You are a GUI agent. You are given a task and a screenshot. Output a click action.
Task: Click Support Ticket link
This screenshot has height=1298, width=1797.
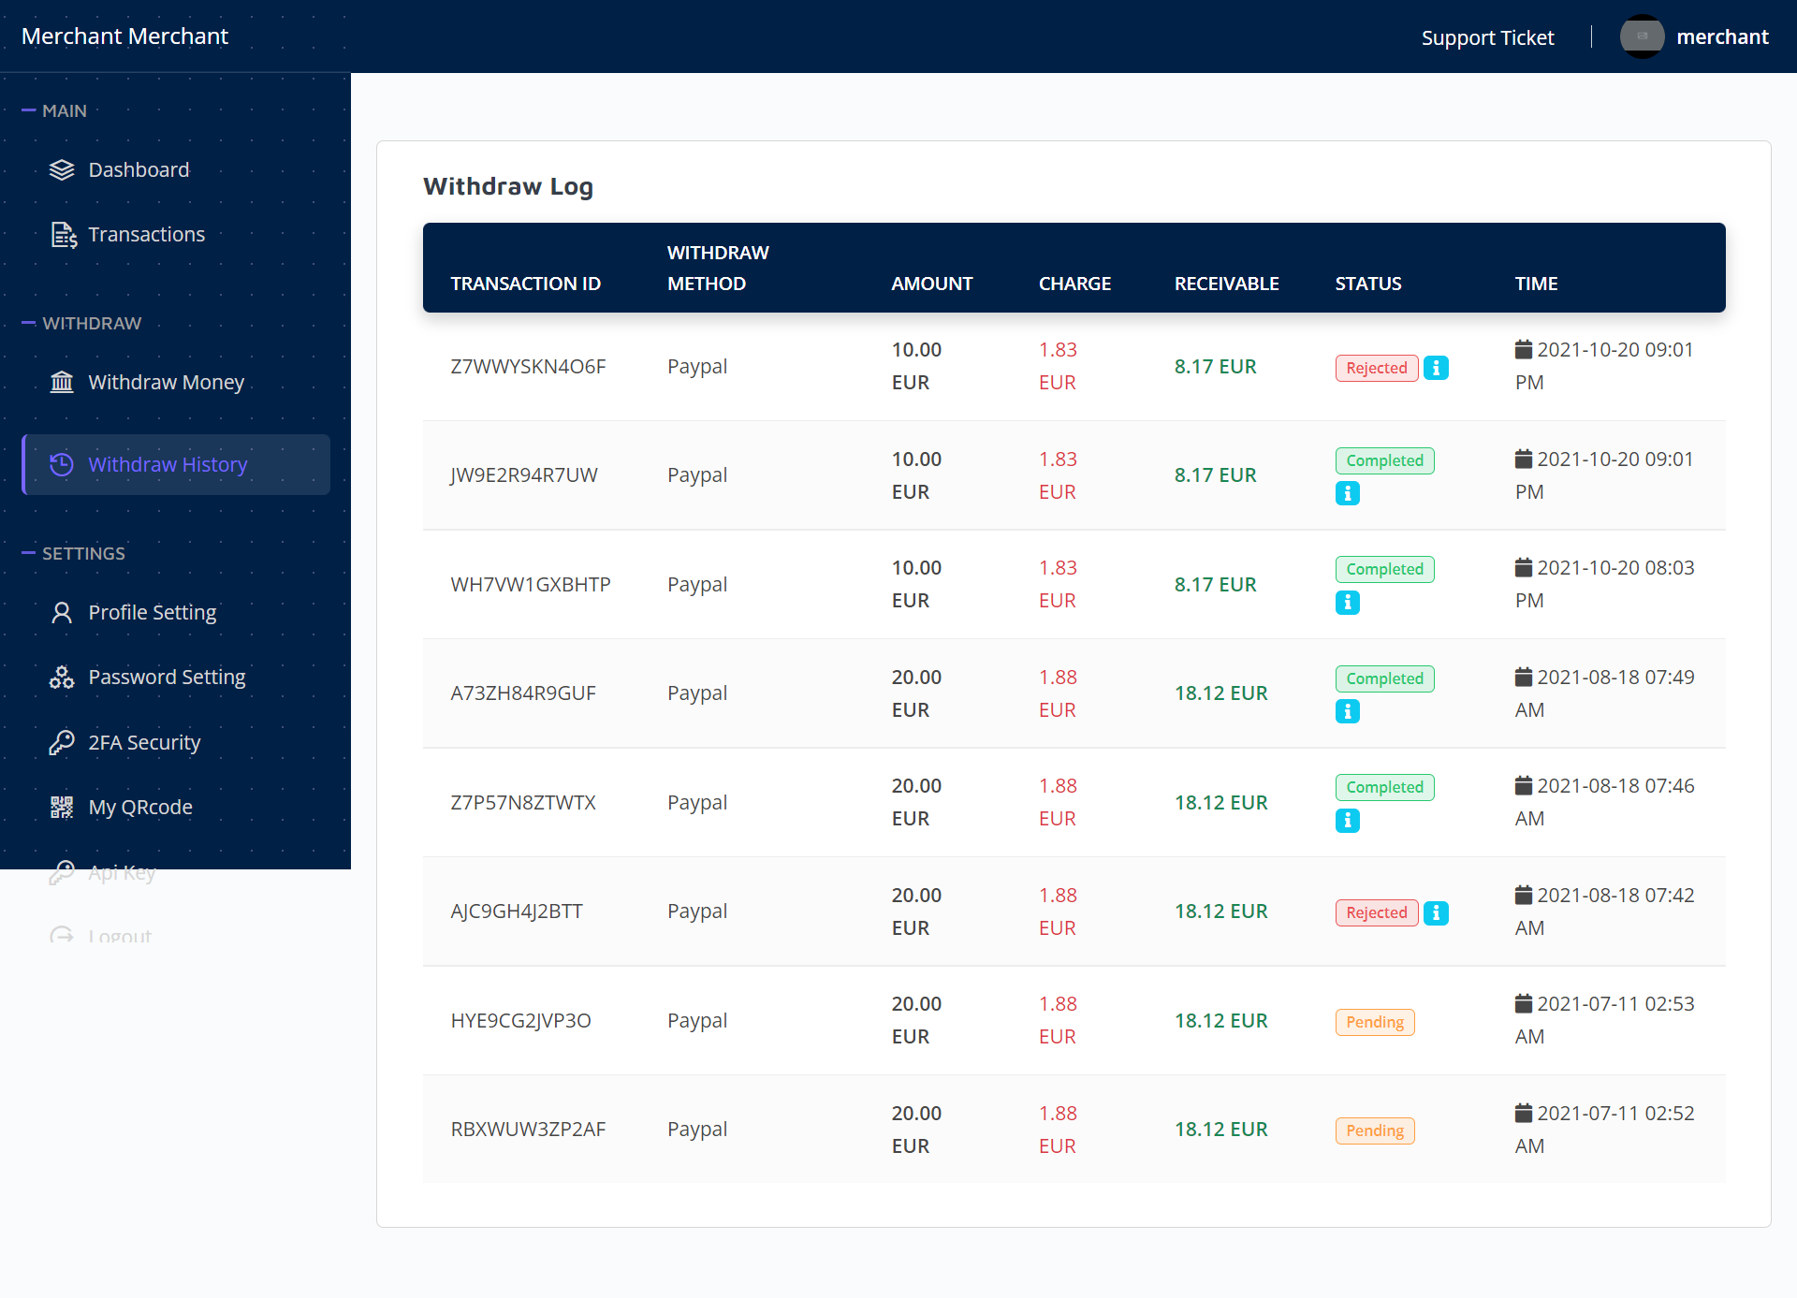[x=1487, y=37]
